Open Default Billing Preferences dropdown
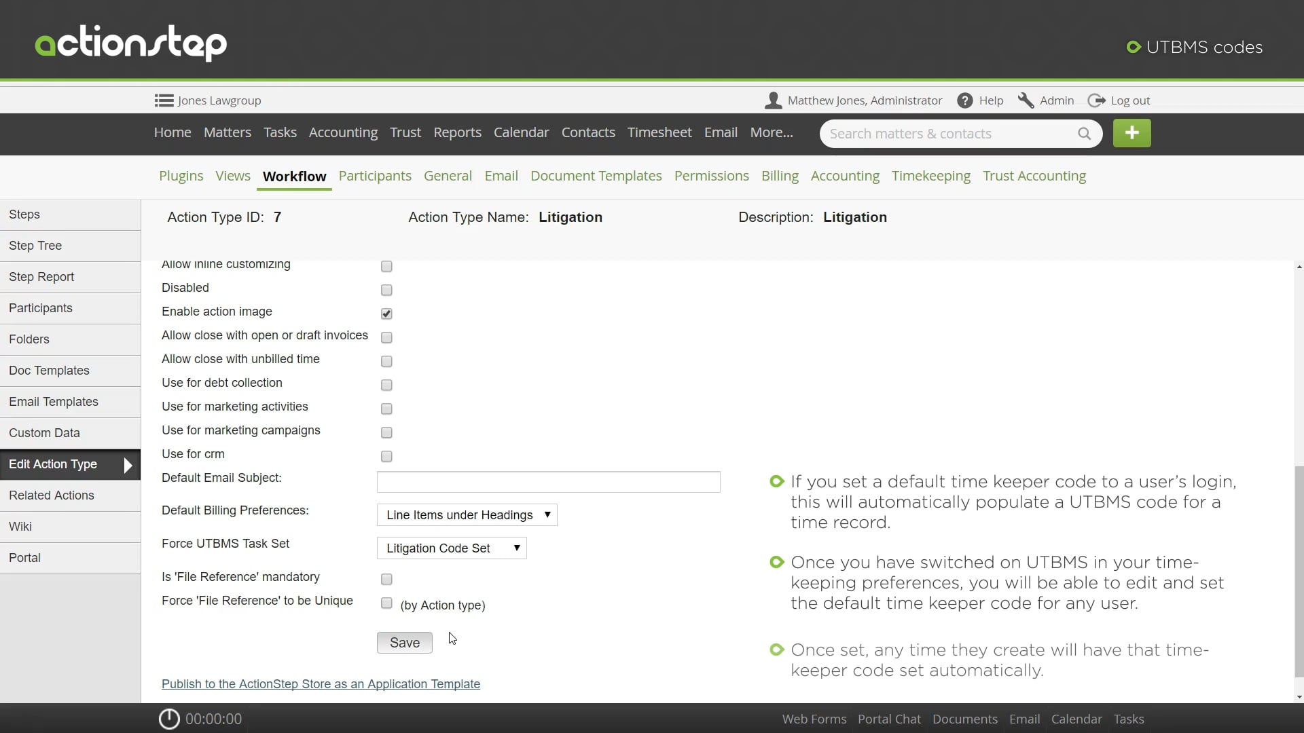The width and height of the screenshot is (1304, 733). [467, 515]
